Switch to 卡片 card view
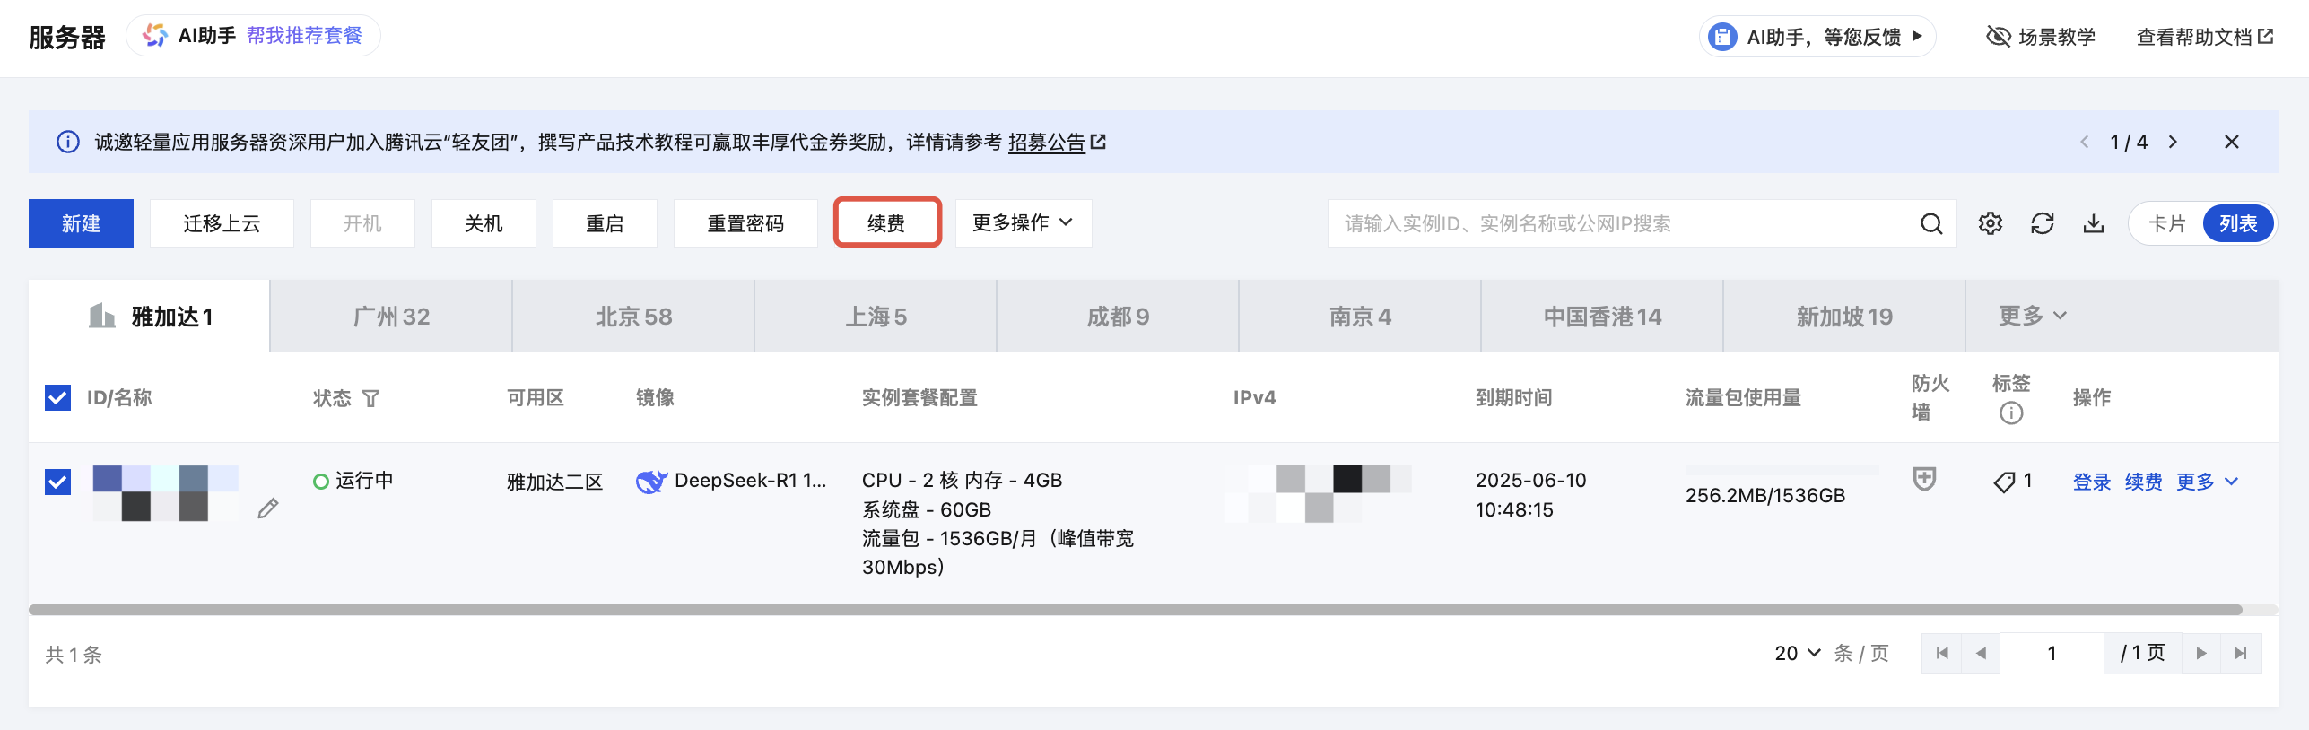This screenshot has height=730, width=2309. tap(2166, 223)
